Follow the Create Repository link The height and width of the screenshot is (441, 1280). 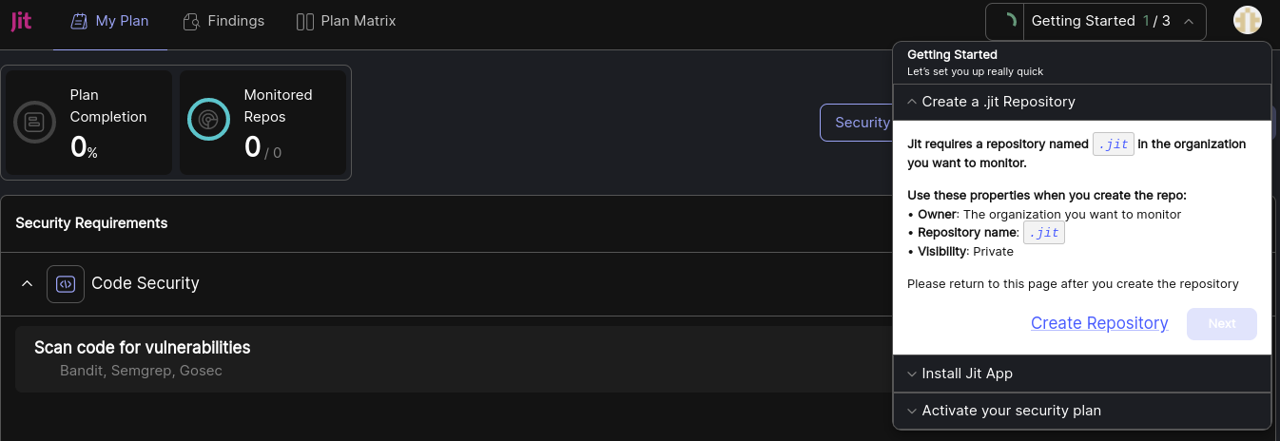pos(1099,323)
